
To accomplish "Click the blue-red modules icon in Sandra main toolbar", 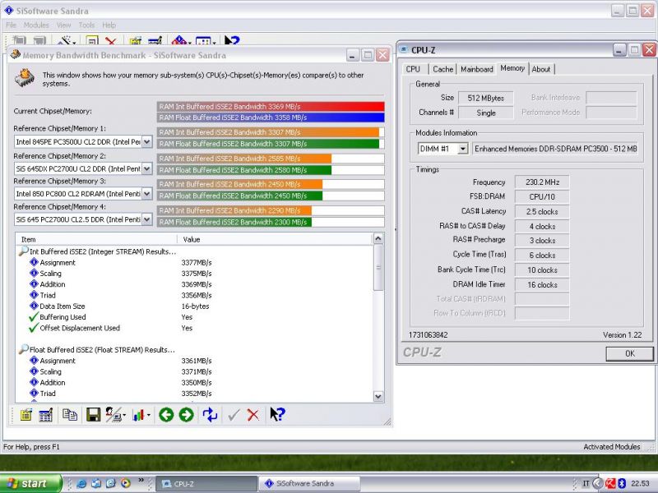I will tap(181, 40).
